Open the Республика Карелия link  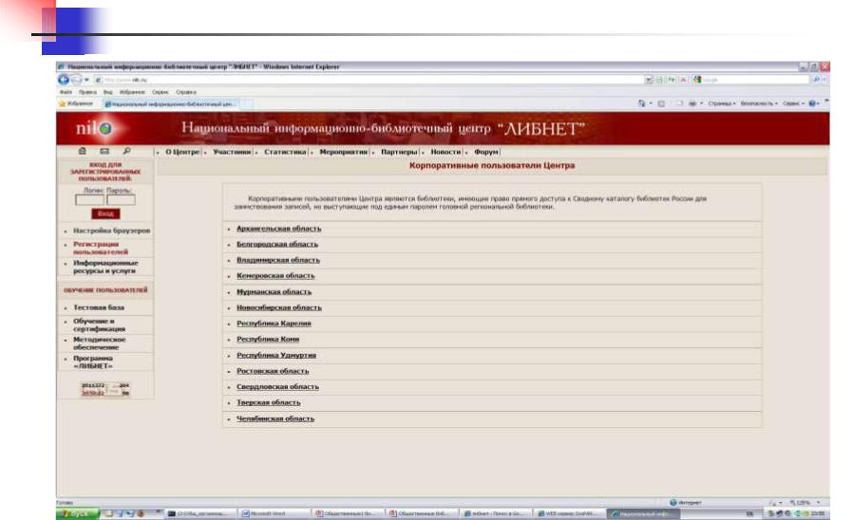tap(274, 324)
